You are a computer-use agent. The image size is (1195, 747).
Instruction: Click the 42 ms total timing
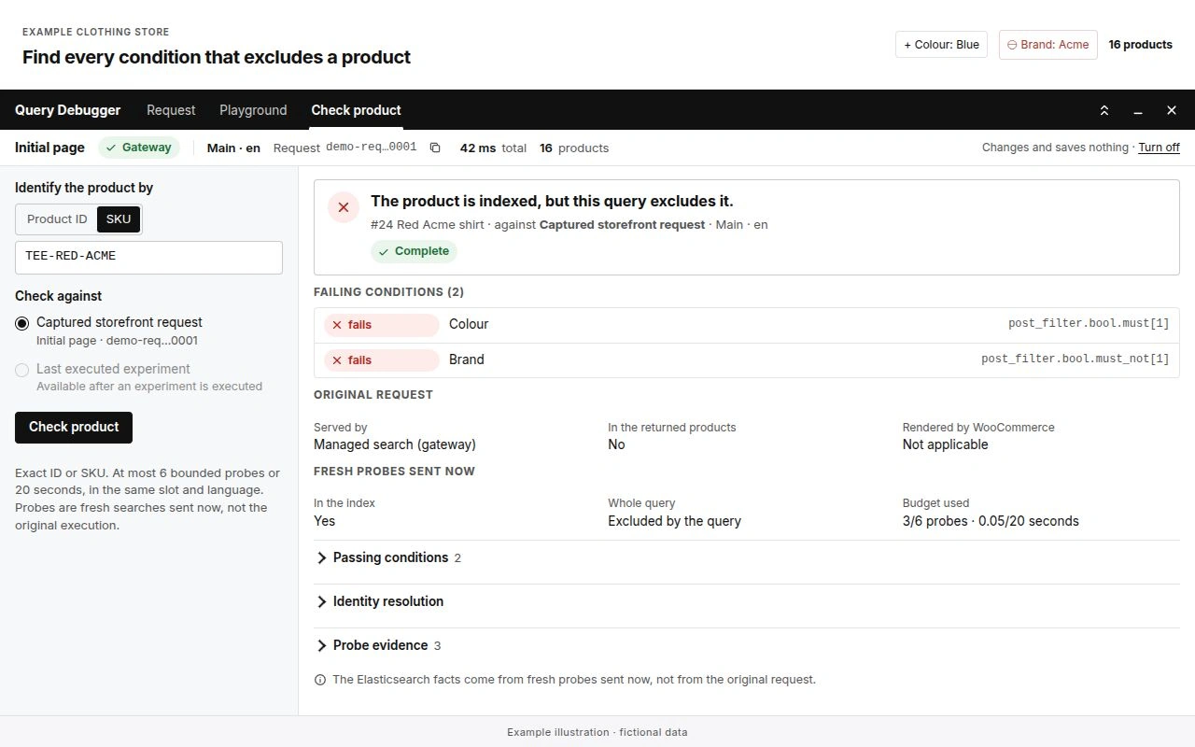[493, 148]
